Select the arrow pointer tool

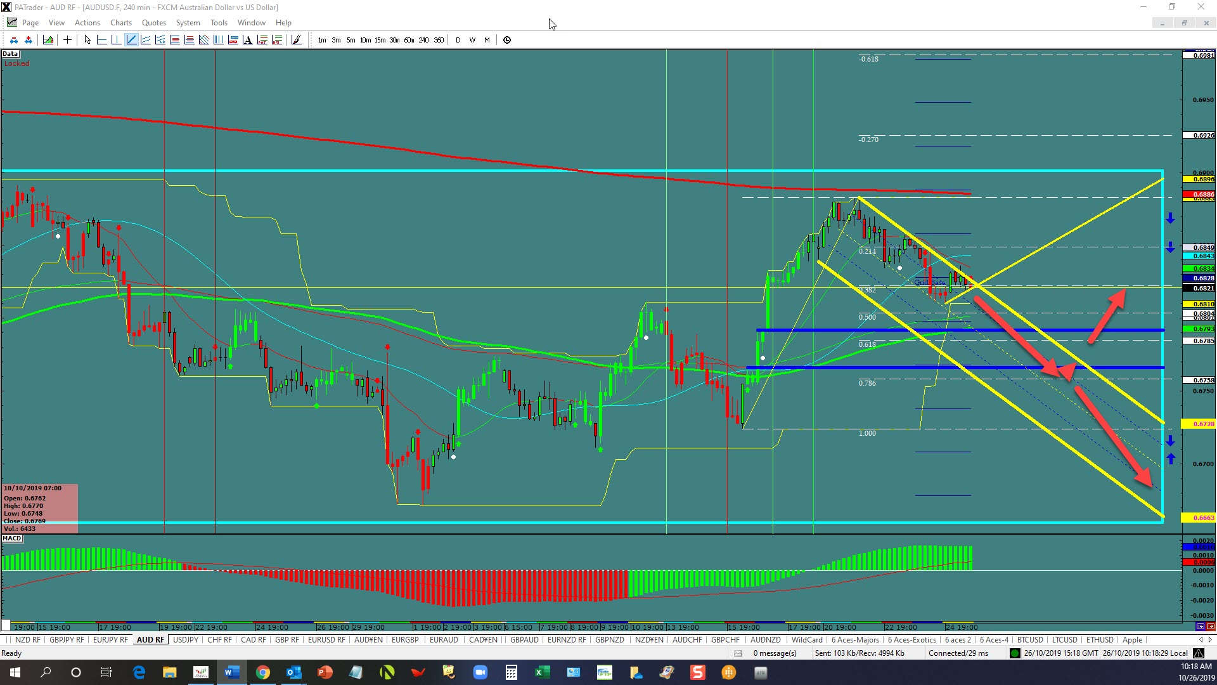click(87, 40)
